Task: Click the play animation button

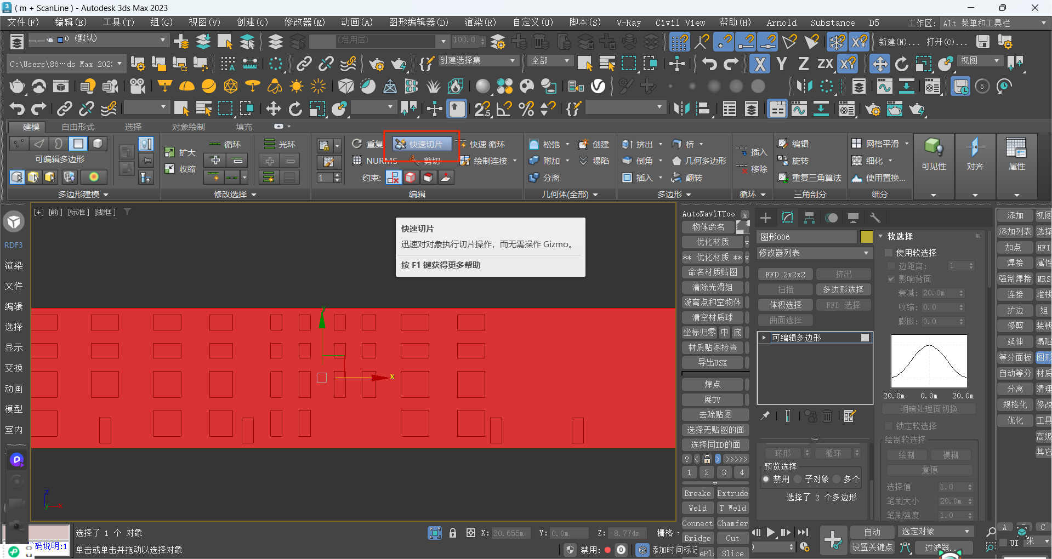Action: [x=771, y=532]
